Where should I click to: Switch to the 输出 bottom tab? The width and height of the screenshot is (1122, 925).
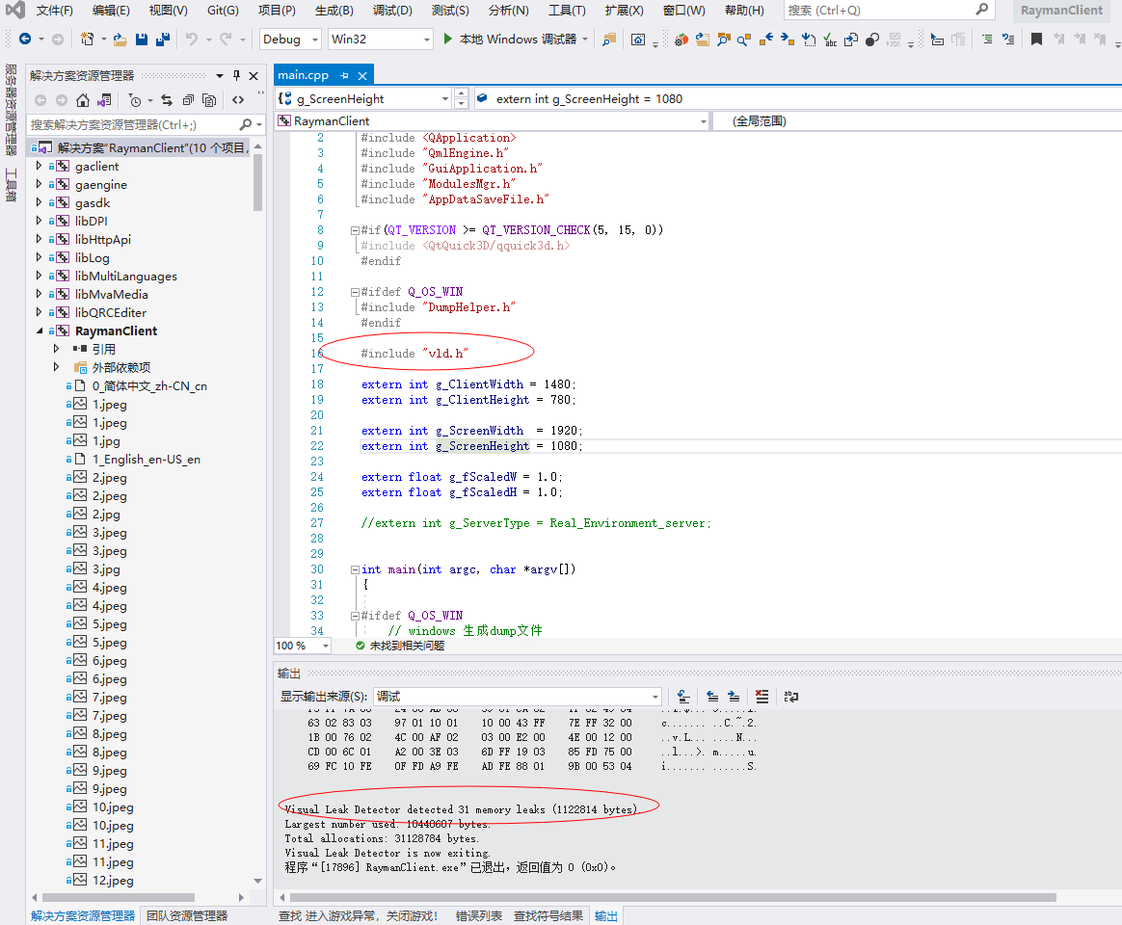click(x=606, y=915)
